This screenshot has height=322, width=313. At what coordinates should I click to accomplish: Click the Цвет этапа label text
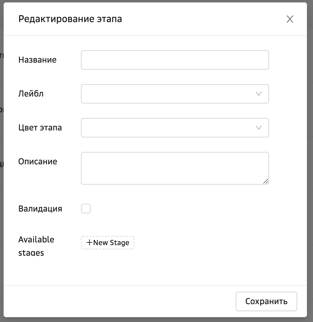pos(40,128)
